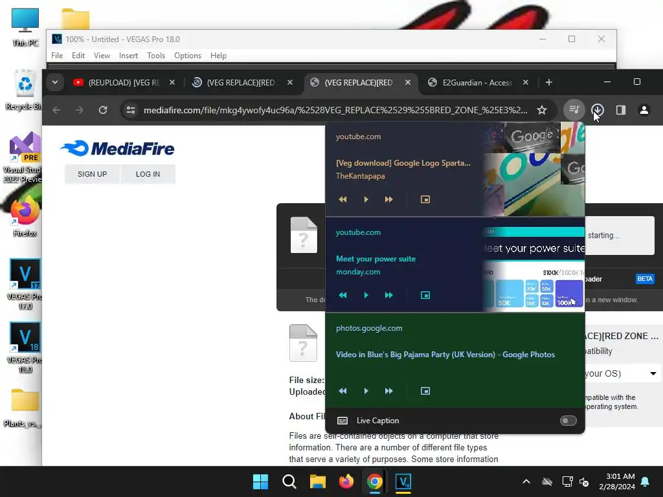Open File Explorer from the taskbar
The image size is (663, 497).
click(317, 481)
